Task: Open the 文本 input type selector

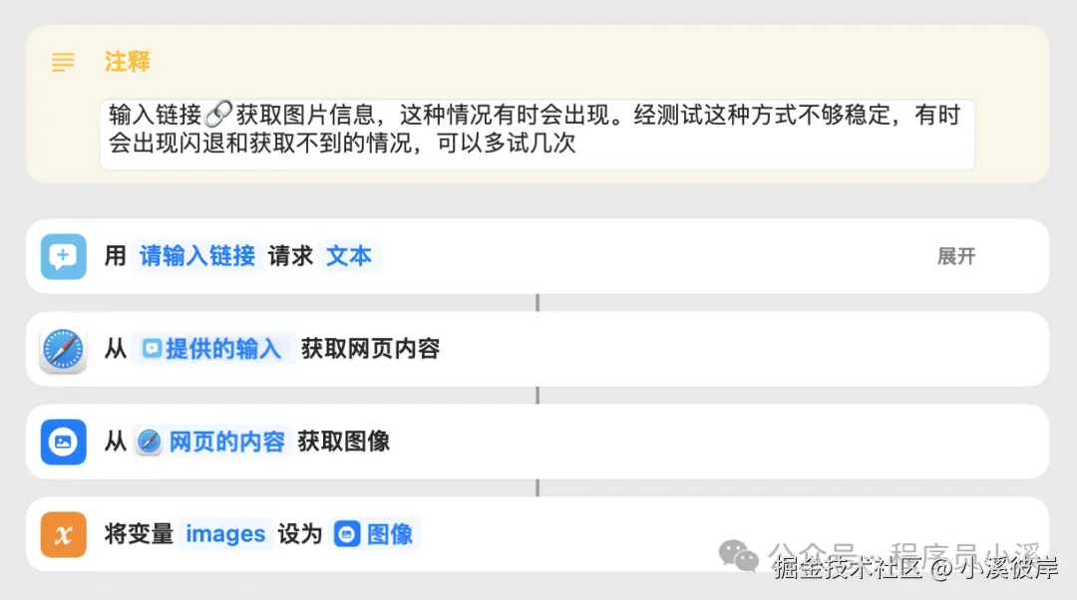Action: 350,256
